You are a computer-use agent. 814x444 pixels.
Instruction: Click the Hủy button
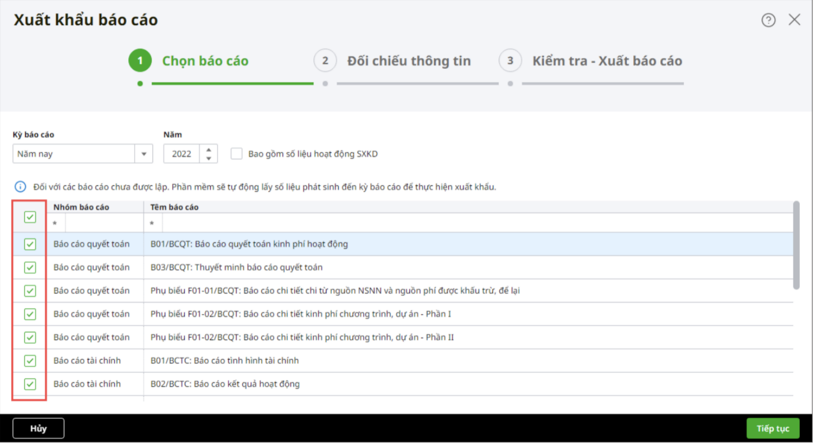pyautogui.click(x=38, y=429)
